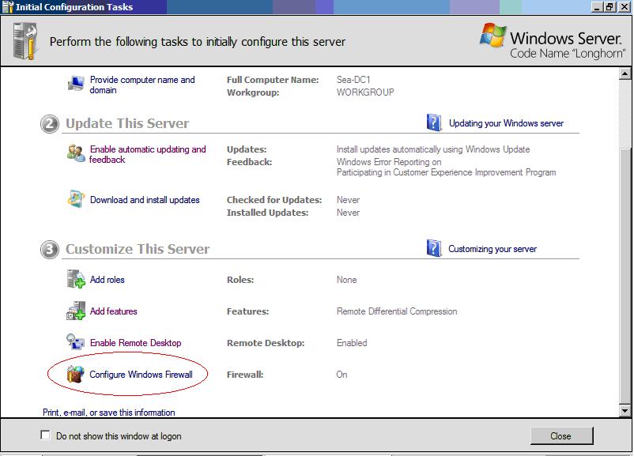The width and height of the screenshot is (634, 456).
Task: Click the Add features icon
Action: coord(77,311)
